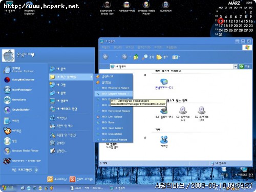Open Windows Media Player desktop icon
This screenshot has height=192, width=256.
pyautogui.click(x=146, y=8)
